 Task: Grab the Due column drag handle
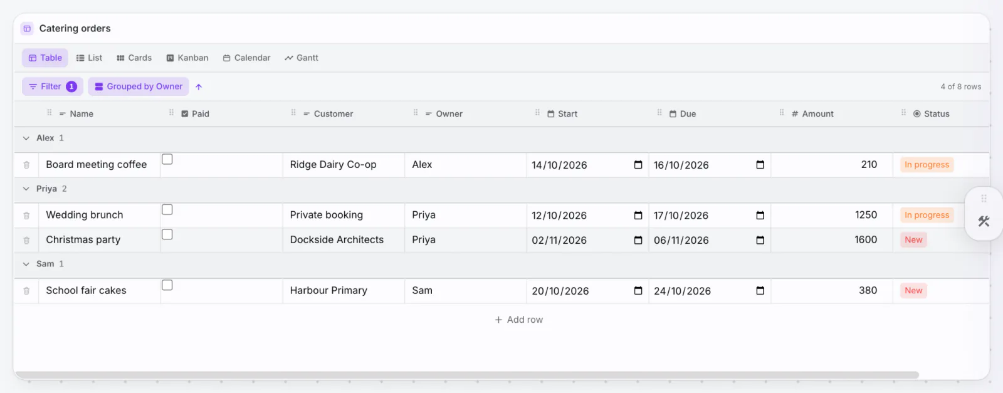(x=659, y=113)
